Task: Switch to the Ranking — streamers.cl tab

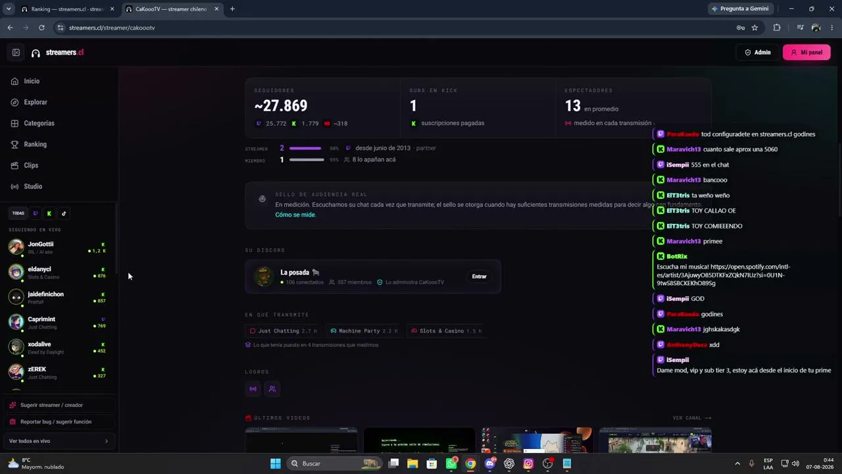Action: [x=68, y=9]
